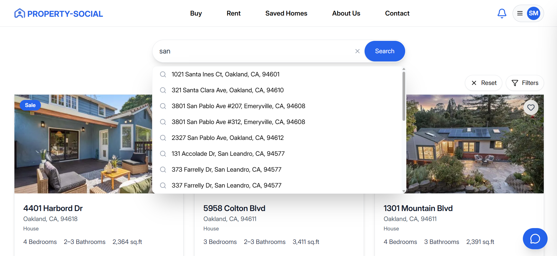Pick the 131 Accolade Dr suggestion
The height and width of the screenshot is (256, 557).
pos(228,154)
